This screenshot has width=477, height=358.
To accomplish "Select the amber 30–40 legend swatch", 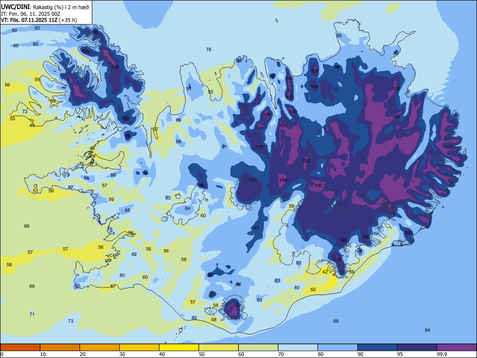I will pos(139,347).
